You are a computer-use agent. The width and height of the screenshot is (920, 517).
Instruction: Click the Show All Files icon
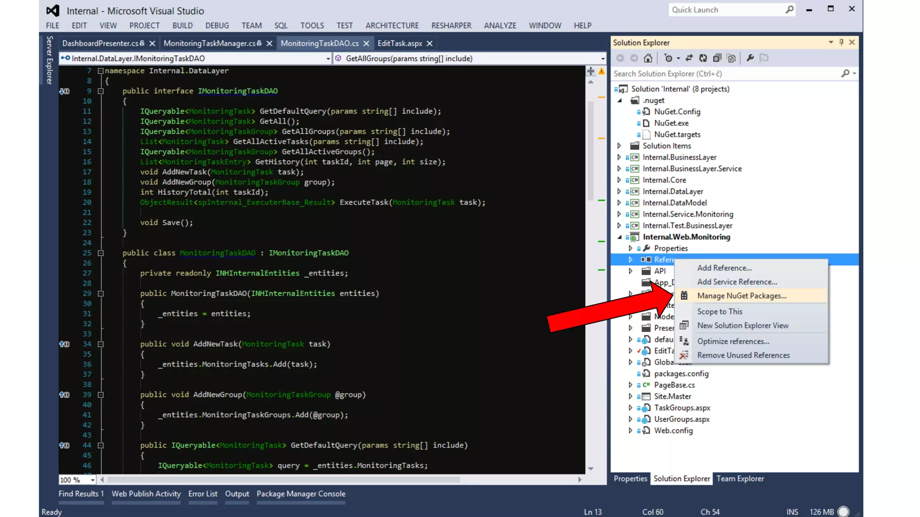[731, 58]
